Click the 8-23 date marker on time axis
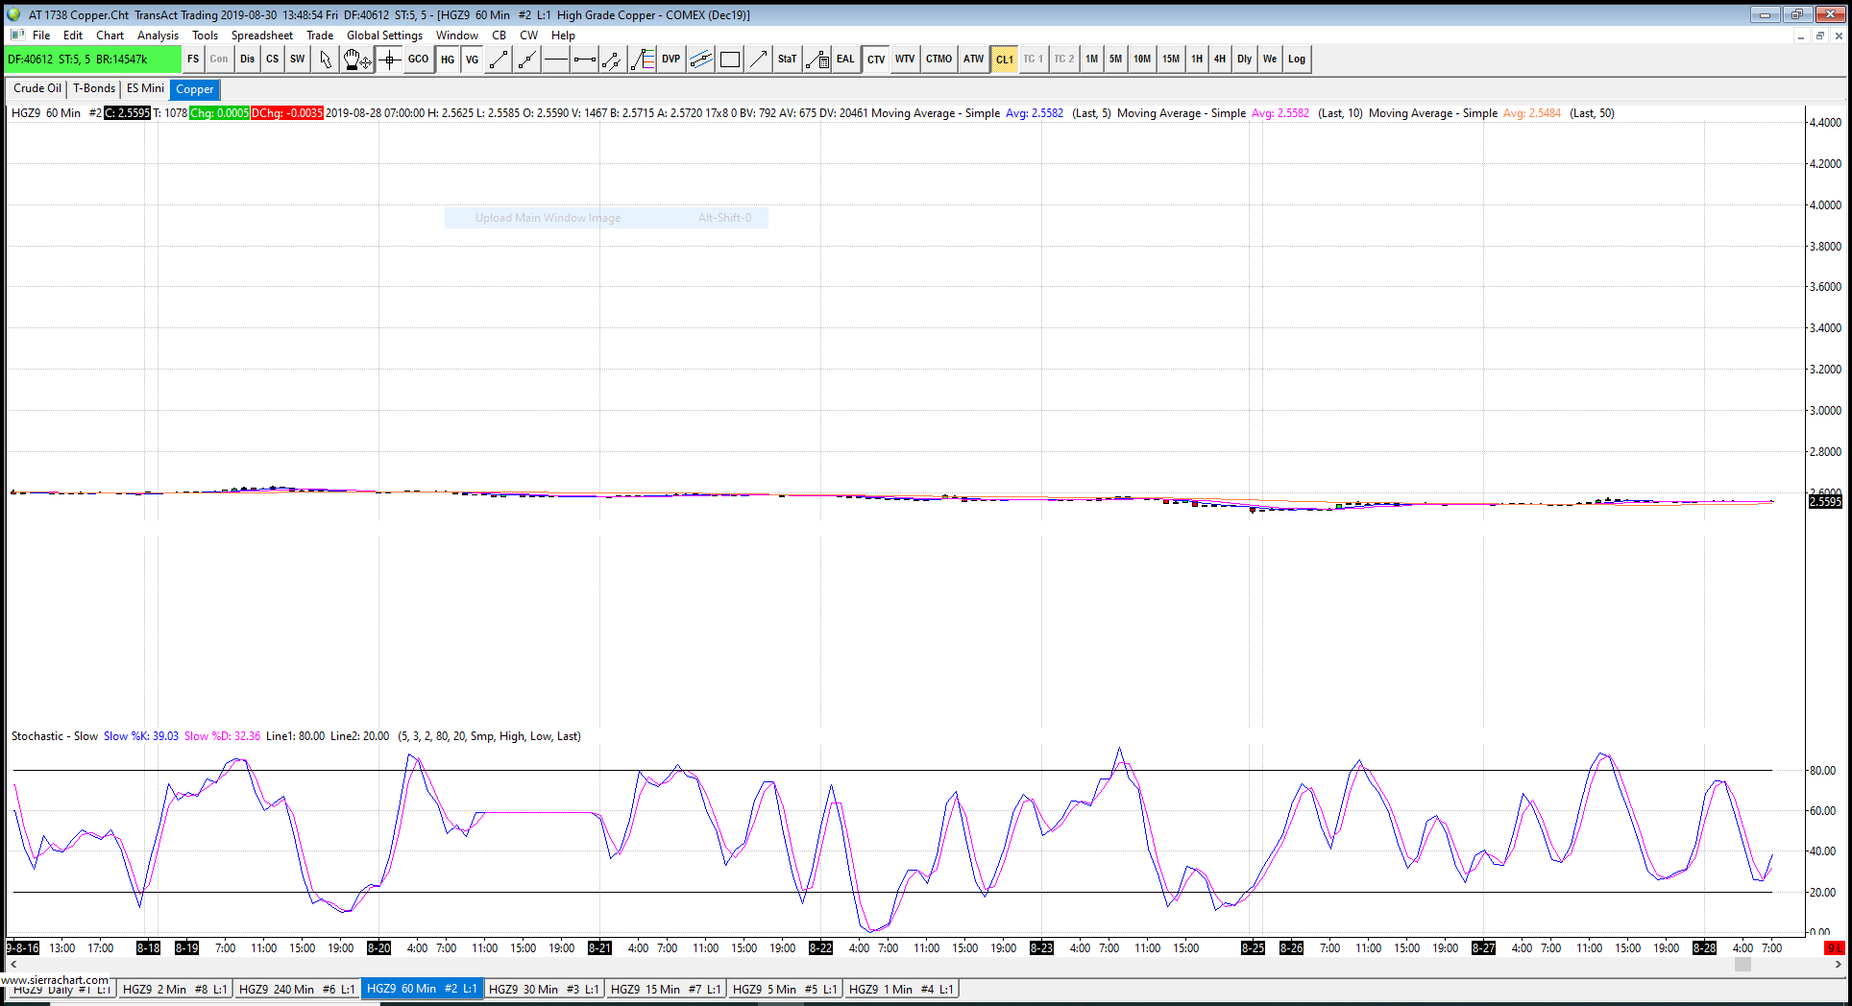Viewport: 1852px width, 1006px height. click(x=1041, y=947)
